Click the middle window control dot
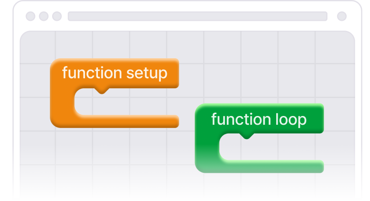The width and height of the screenshot is (370, 201). (x=44, y=17)
